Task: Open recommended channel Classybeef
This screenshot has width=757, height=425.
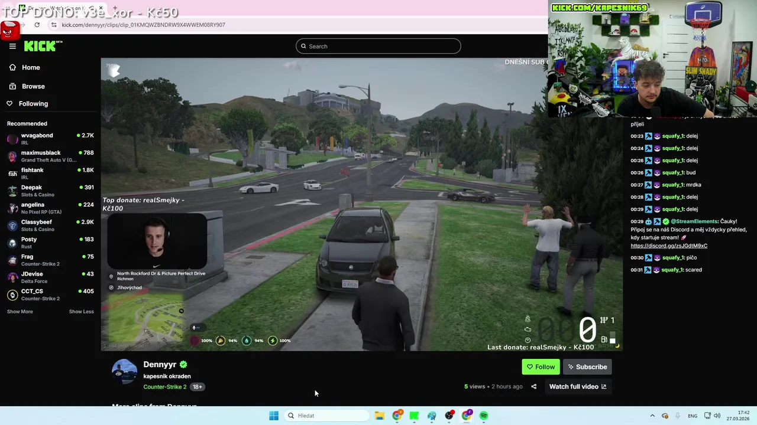Action: pos(50,225)
